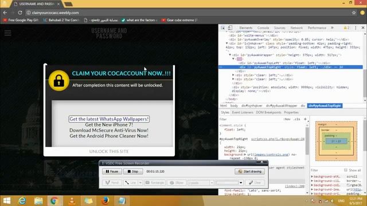Click 'Get the latest WhatsApp Wallpapers!' offer
Viewport: 367px width, 206px height.
pos(109,119)
